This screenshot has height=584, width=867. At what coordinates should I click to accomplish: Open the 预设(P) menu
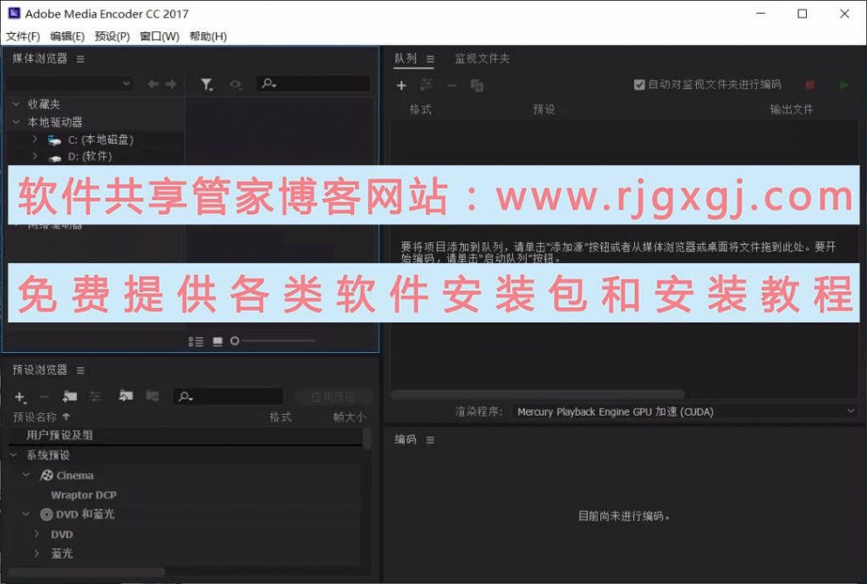pyautogui.click(x=112, y=36)
